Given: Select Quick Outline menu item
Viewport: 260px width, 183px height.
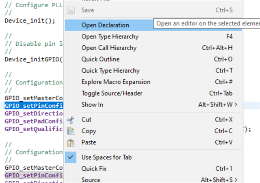Looking at the screenshot, I should click(100, 59).
